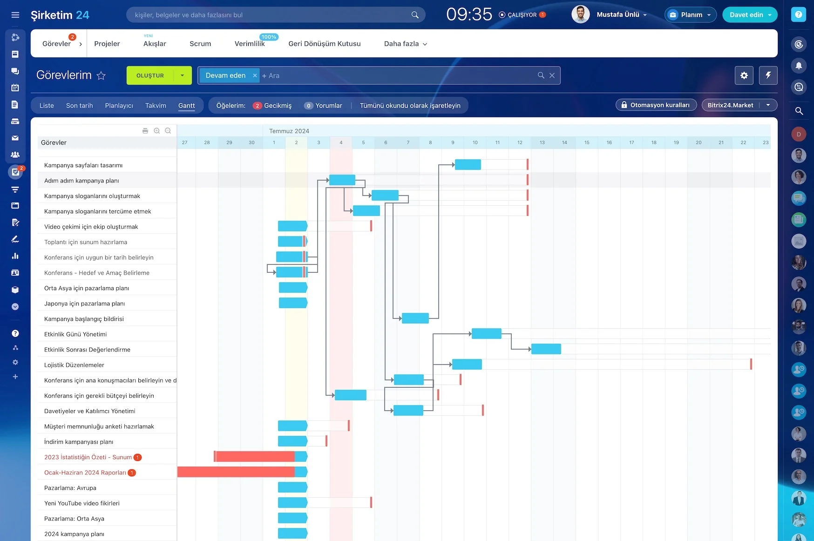Switch to the Liste view tab
The height and width of the screenshot is (541, 814).
(x=47, y=106)
